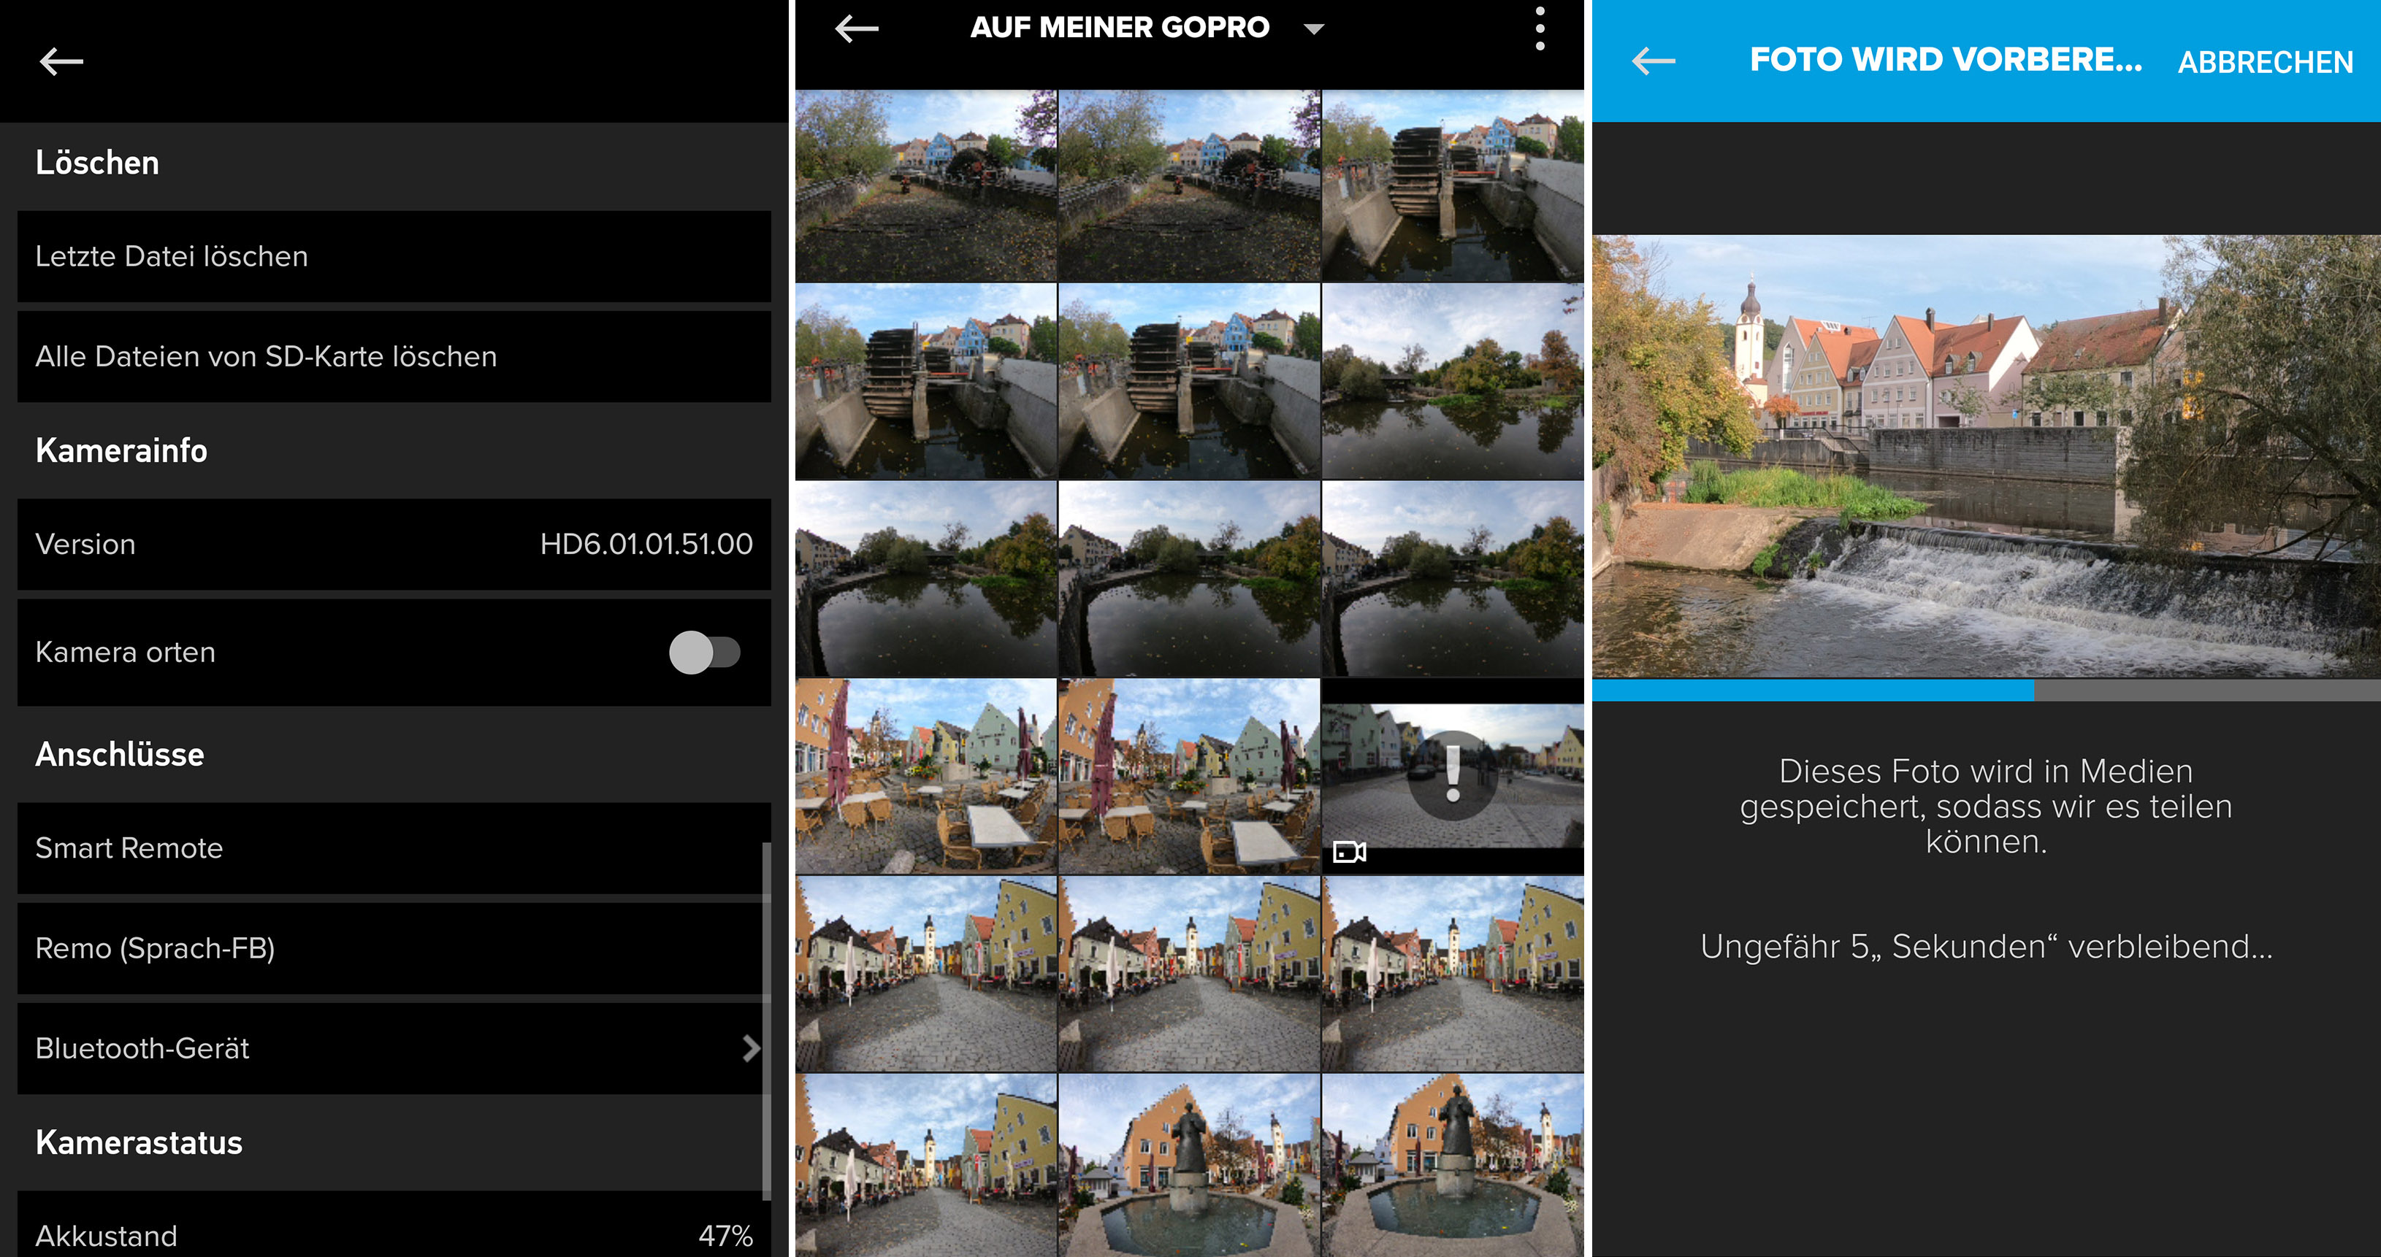
Task: Select Alle Dateien von SD-Karte löschen
Action: pos(394,356)
